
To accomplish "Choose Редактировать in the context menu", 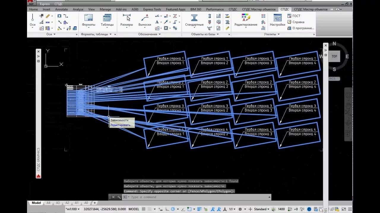I will click(121, 125).
